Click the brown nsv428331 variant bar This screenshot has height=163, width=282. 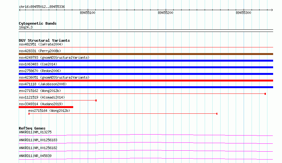coord(146,54)
